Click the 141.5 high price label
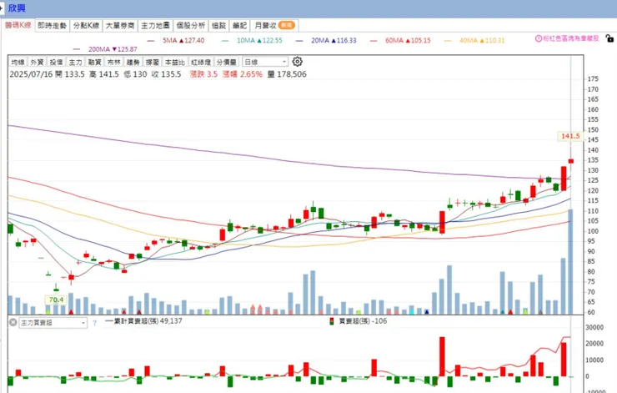 [570, 136]
